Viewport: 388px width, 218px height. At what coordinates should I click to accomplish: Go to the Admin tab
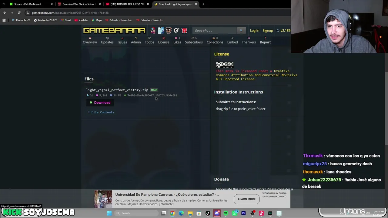click(136, 40)
